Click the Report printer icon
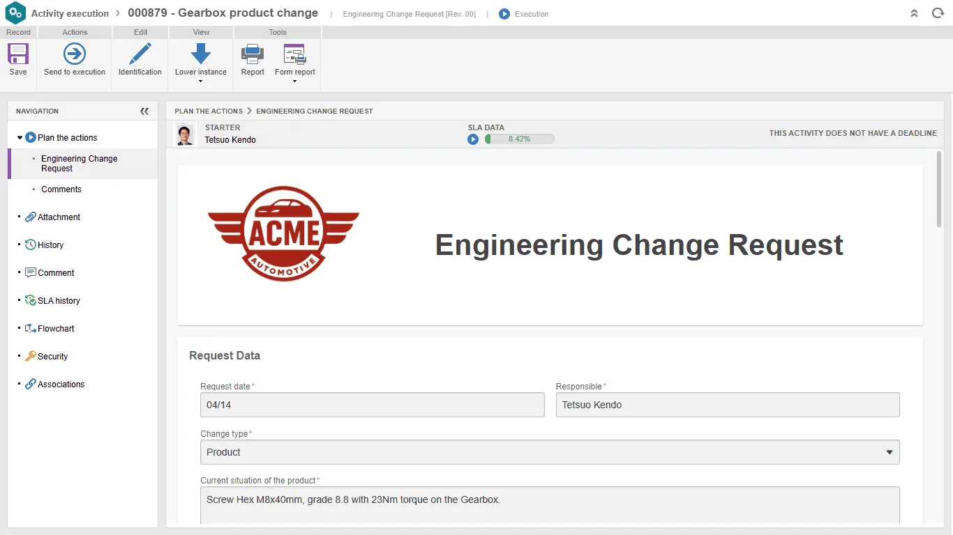 [x=253, y=54]
